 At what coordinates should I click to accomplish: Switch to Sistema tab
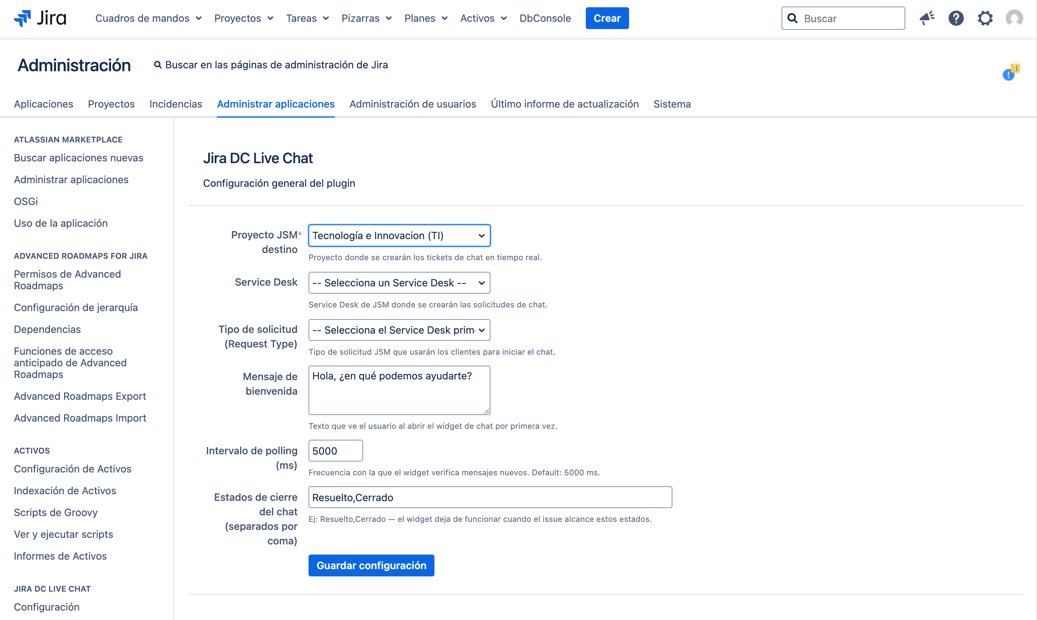click(x=672, y=104)
